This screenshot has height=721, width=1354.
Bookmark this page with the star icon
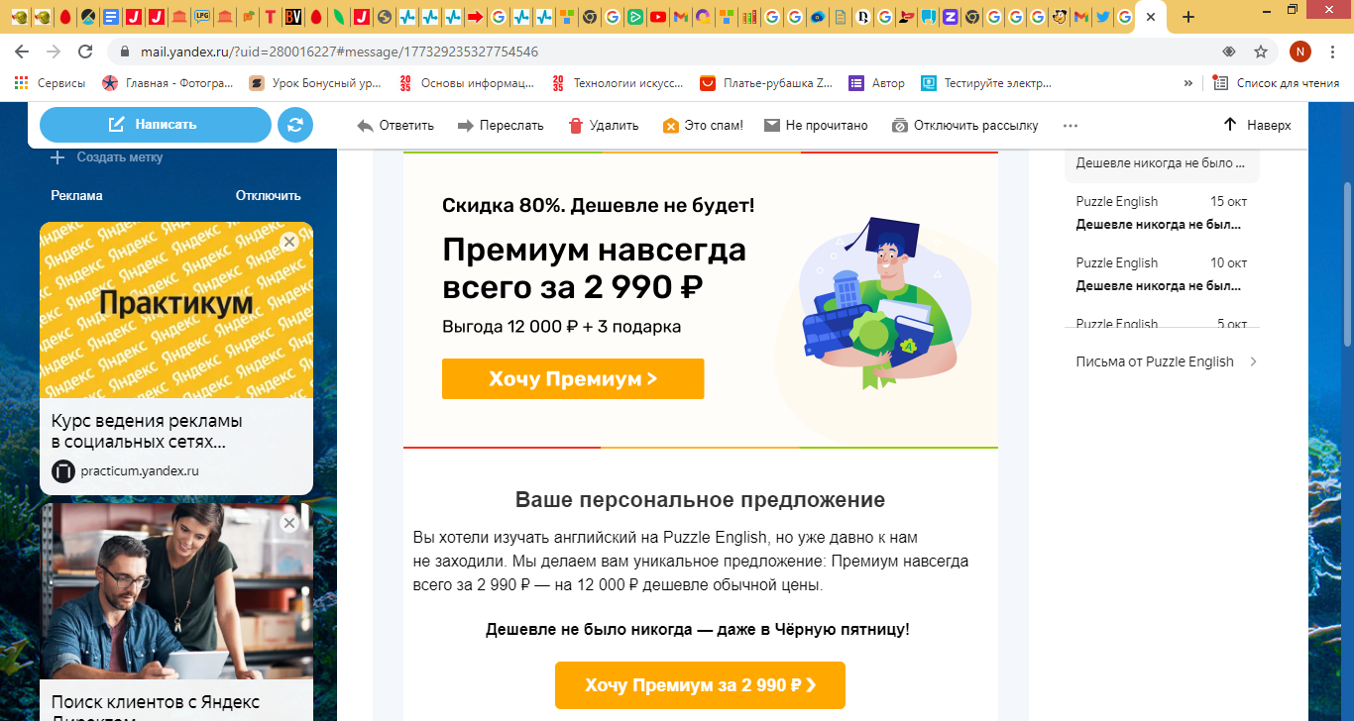(1261, 51)
